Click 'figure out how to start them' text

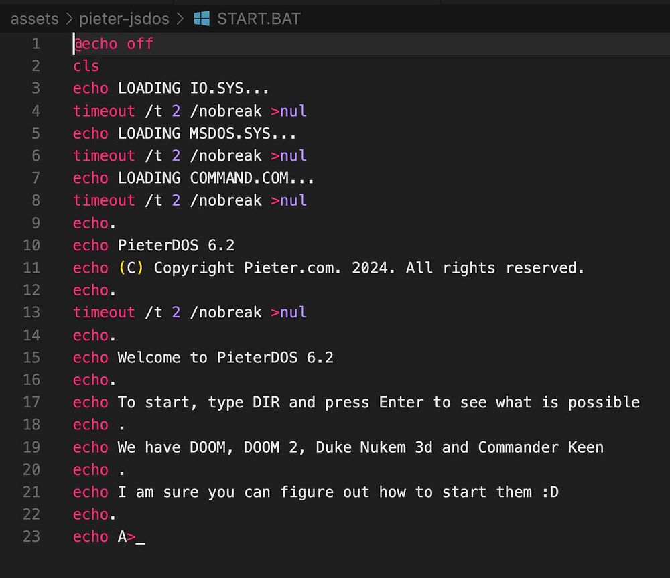[406, 492]
